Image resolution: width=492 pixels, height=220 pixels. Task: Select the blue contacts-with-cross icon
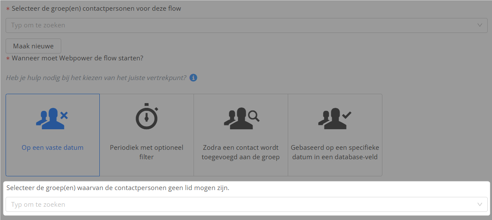point(52,118)
